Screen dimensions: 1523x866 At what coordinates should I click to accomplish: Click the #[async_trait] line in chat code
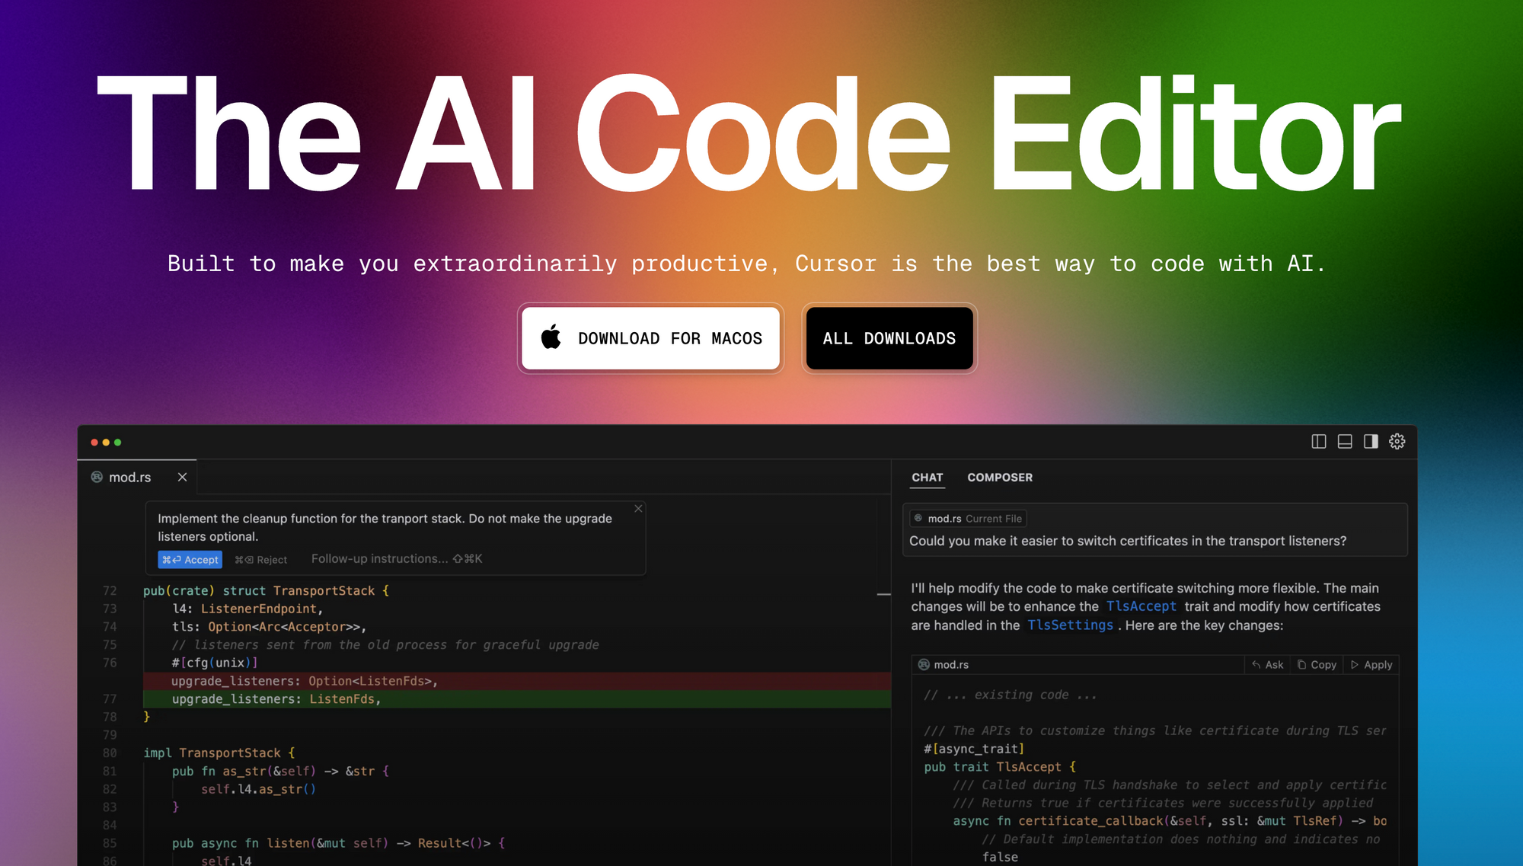coord(974,749)
